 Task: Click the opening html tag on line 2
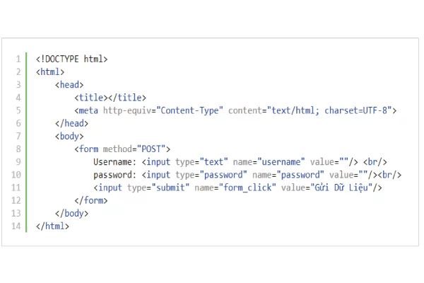click(x=50, y=71)
